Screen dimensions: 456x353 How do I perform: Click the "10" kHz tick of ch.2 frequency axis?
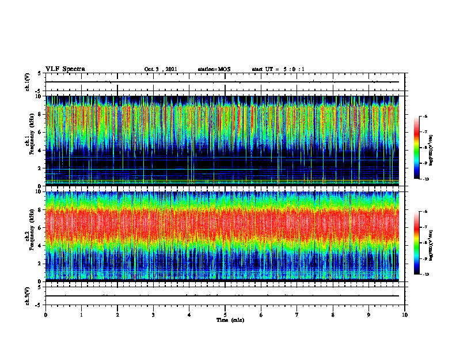pos(40,191)
